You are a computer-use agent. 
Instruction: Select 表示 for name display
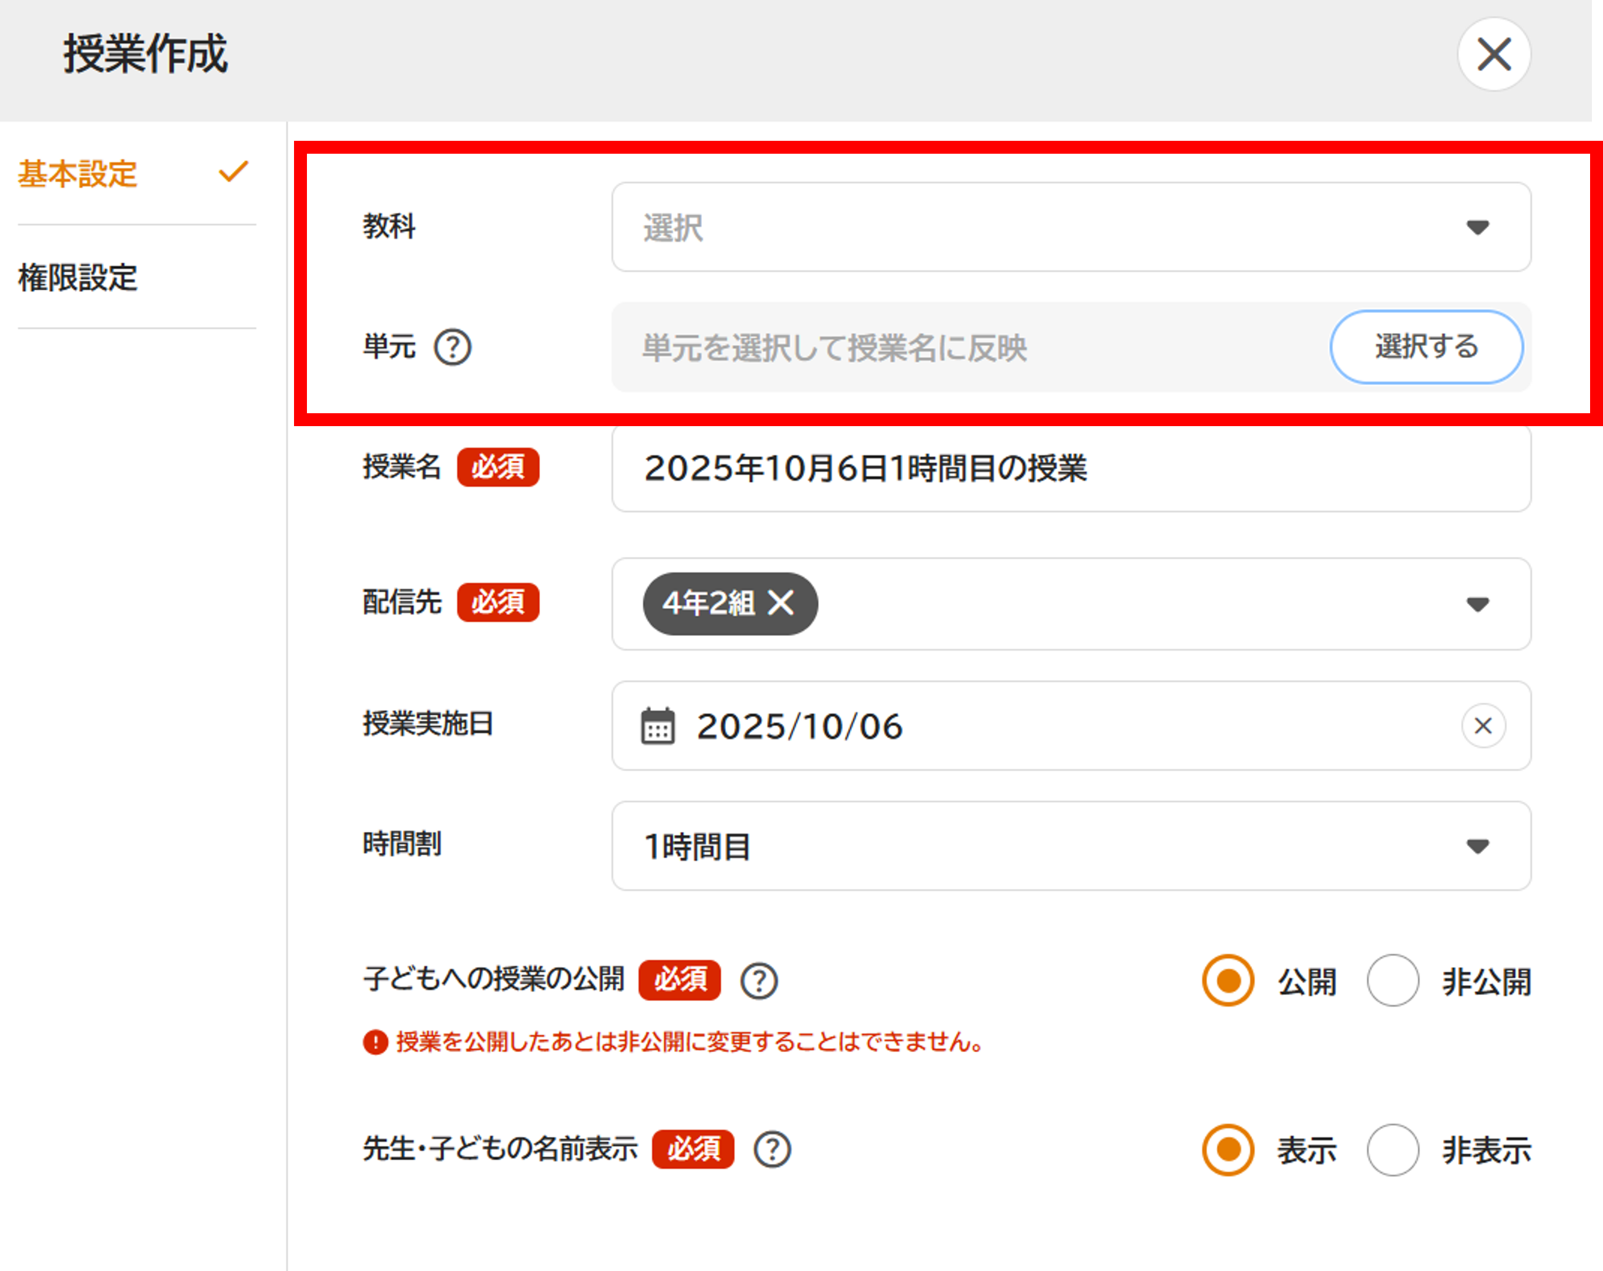[1228, 1150]
